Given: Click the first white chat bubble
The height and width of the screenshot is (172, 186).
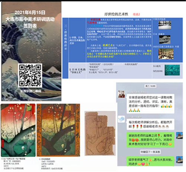Looking at the screenshot, I should point(150,104).
